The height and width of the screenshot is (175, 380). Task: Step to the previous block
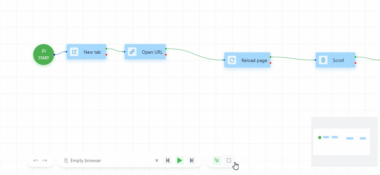coord(168,160)
